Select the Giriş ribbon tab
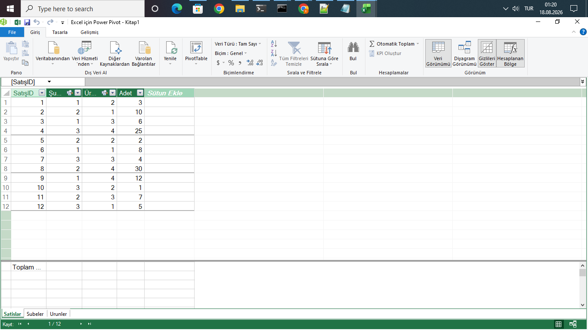This screenshot has height=330, width=588. [35, 32]
